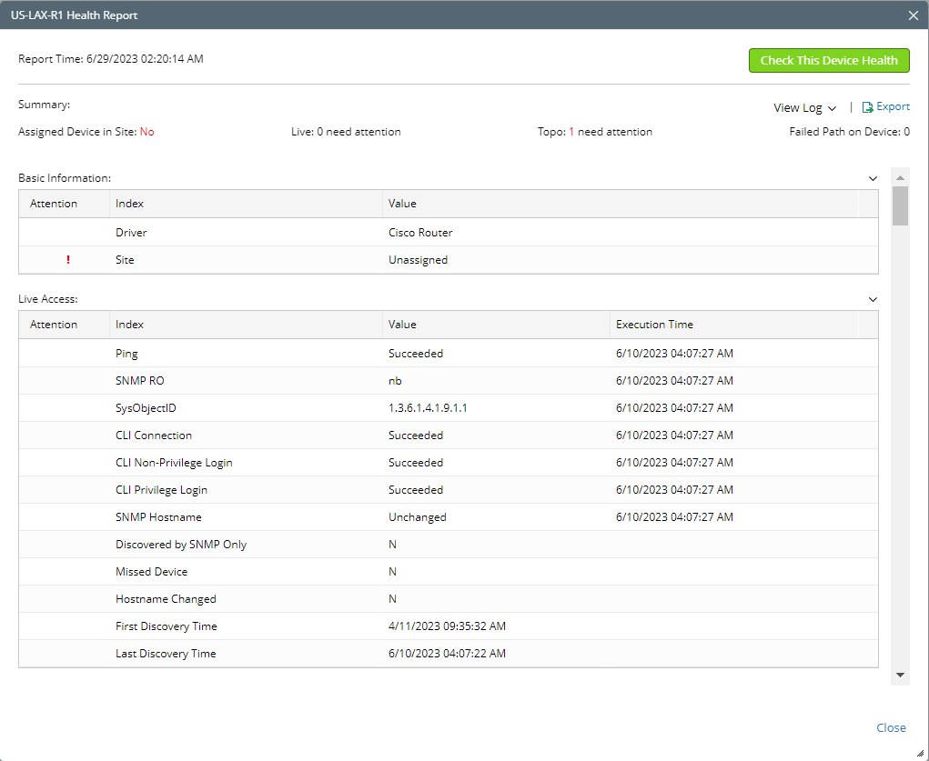Collapse the Basic Information section

click(x=873, y=179)
